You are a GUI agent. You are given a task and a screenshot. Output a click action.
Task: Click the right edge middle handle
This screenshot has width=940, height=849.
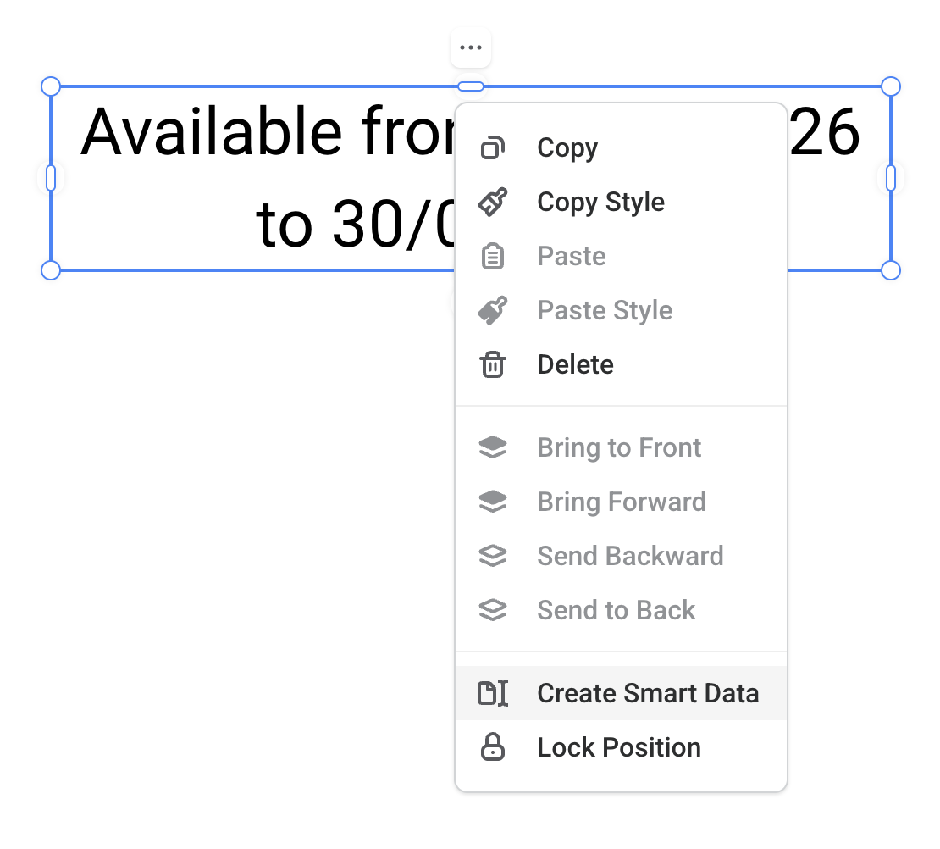pos(891,178)
